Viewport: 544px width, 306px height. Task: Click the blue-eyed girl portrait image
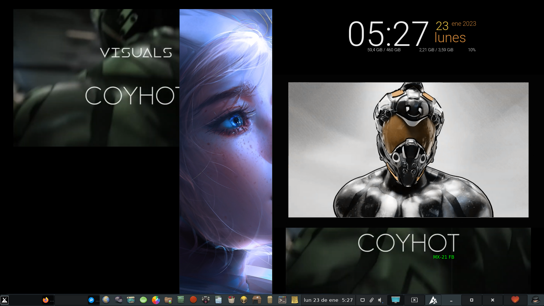pyautogui.click(x=226, y=151)
